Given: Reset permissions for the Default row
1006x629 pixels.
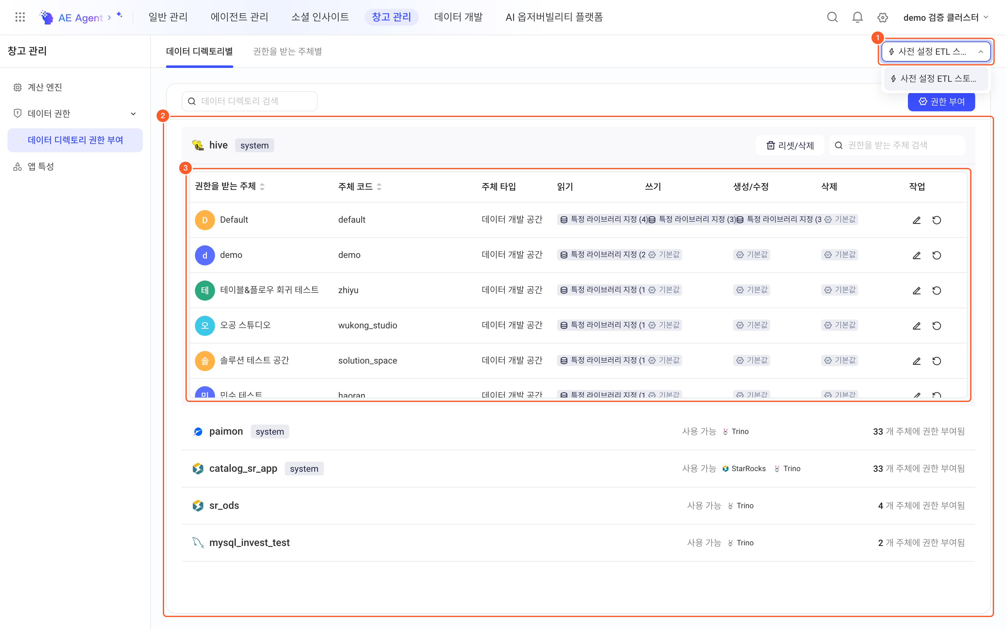Looking at the screenshot, I should (937, 220).
